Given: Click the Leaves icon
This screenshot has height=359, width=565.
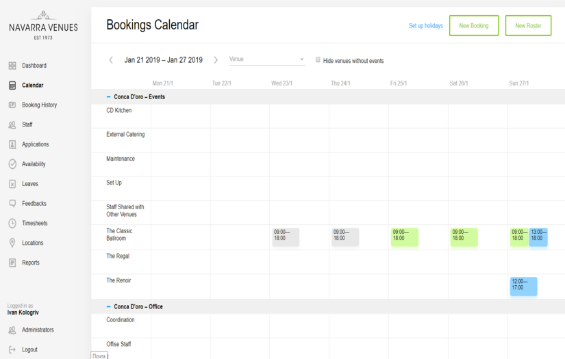Looking at the screenshot, I should (x=12, y=184).
